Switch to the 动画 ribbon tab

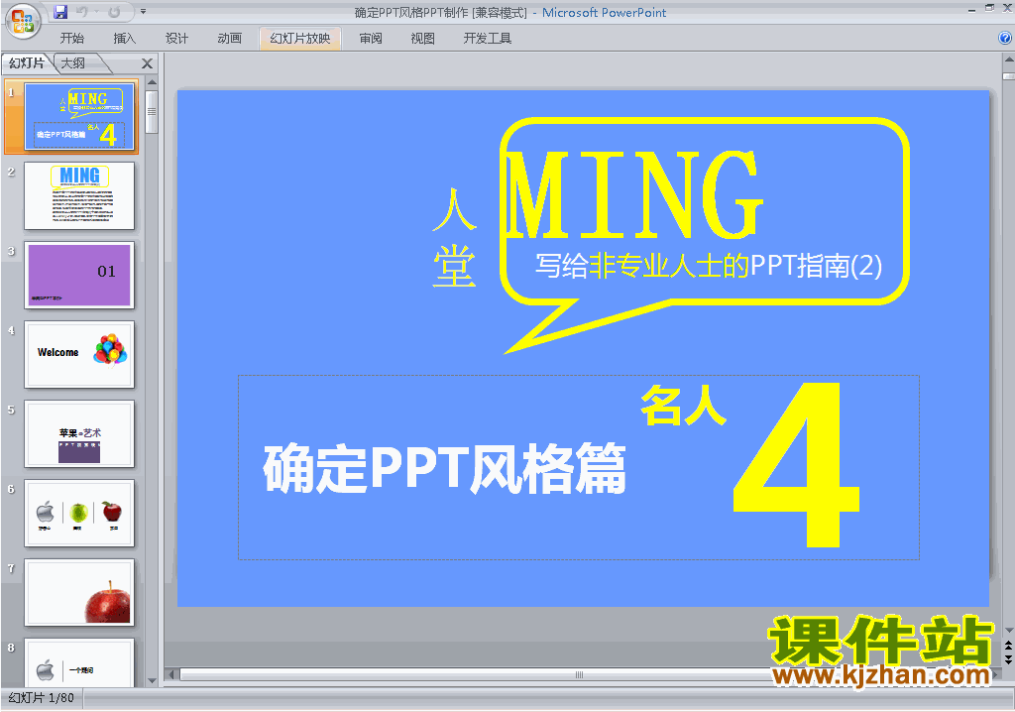pos(229,39)
